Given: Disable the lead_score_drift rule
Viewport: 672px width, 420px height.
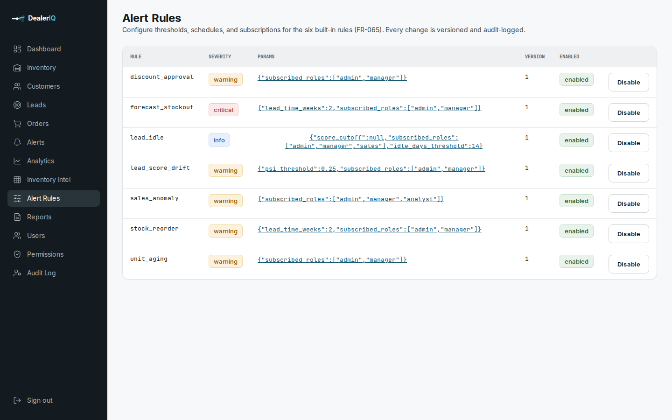Looking at the screenshot, I should click(629, 173).
